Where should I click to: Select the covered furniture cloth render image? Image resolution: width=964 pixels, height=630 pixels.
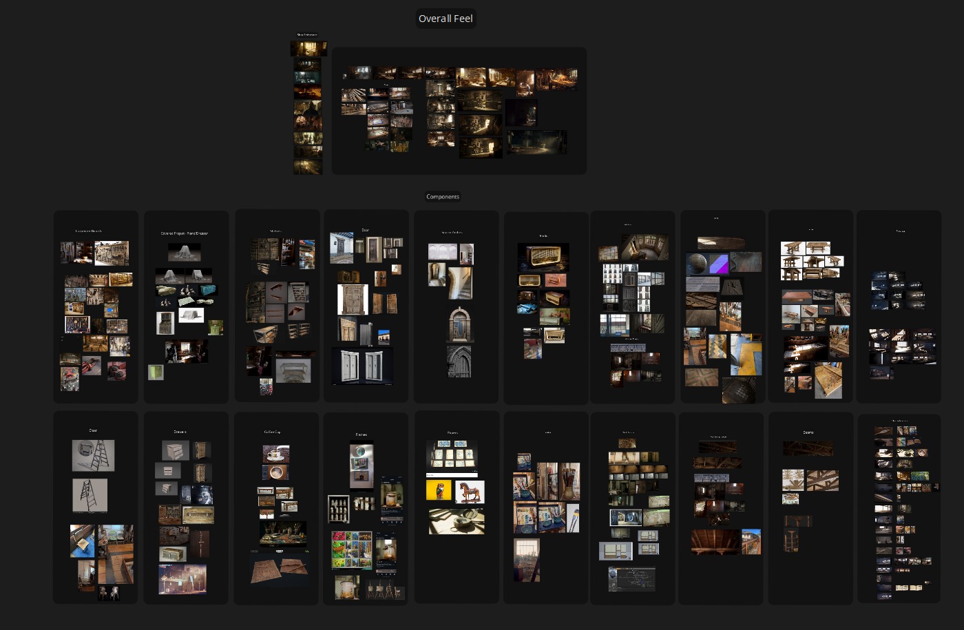pos(185,252)
